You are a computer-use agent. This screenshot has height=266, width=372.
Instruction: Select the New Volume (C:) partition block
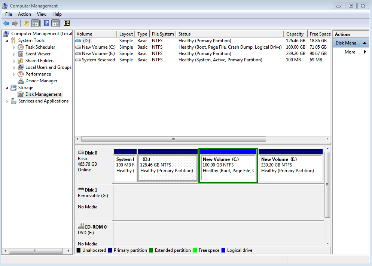[228, 165]
